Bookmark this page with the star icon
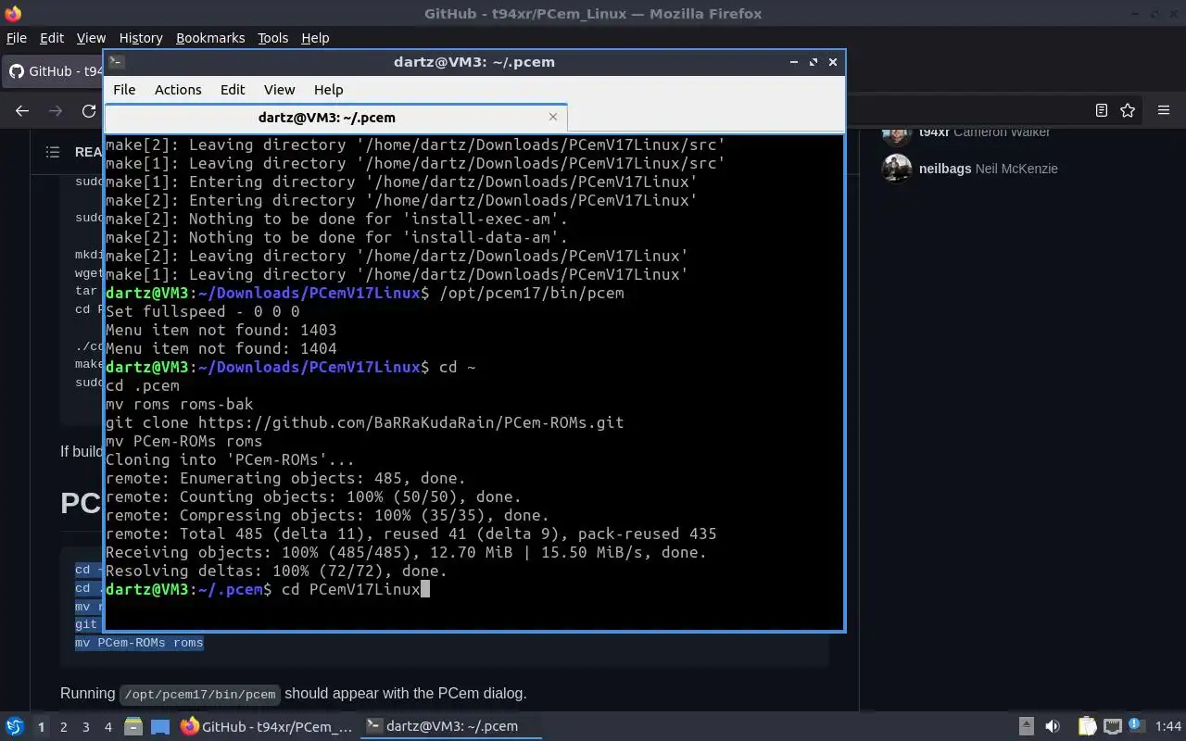The image size is (1186, 741). point(1128,110)
